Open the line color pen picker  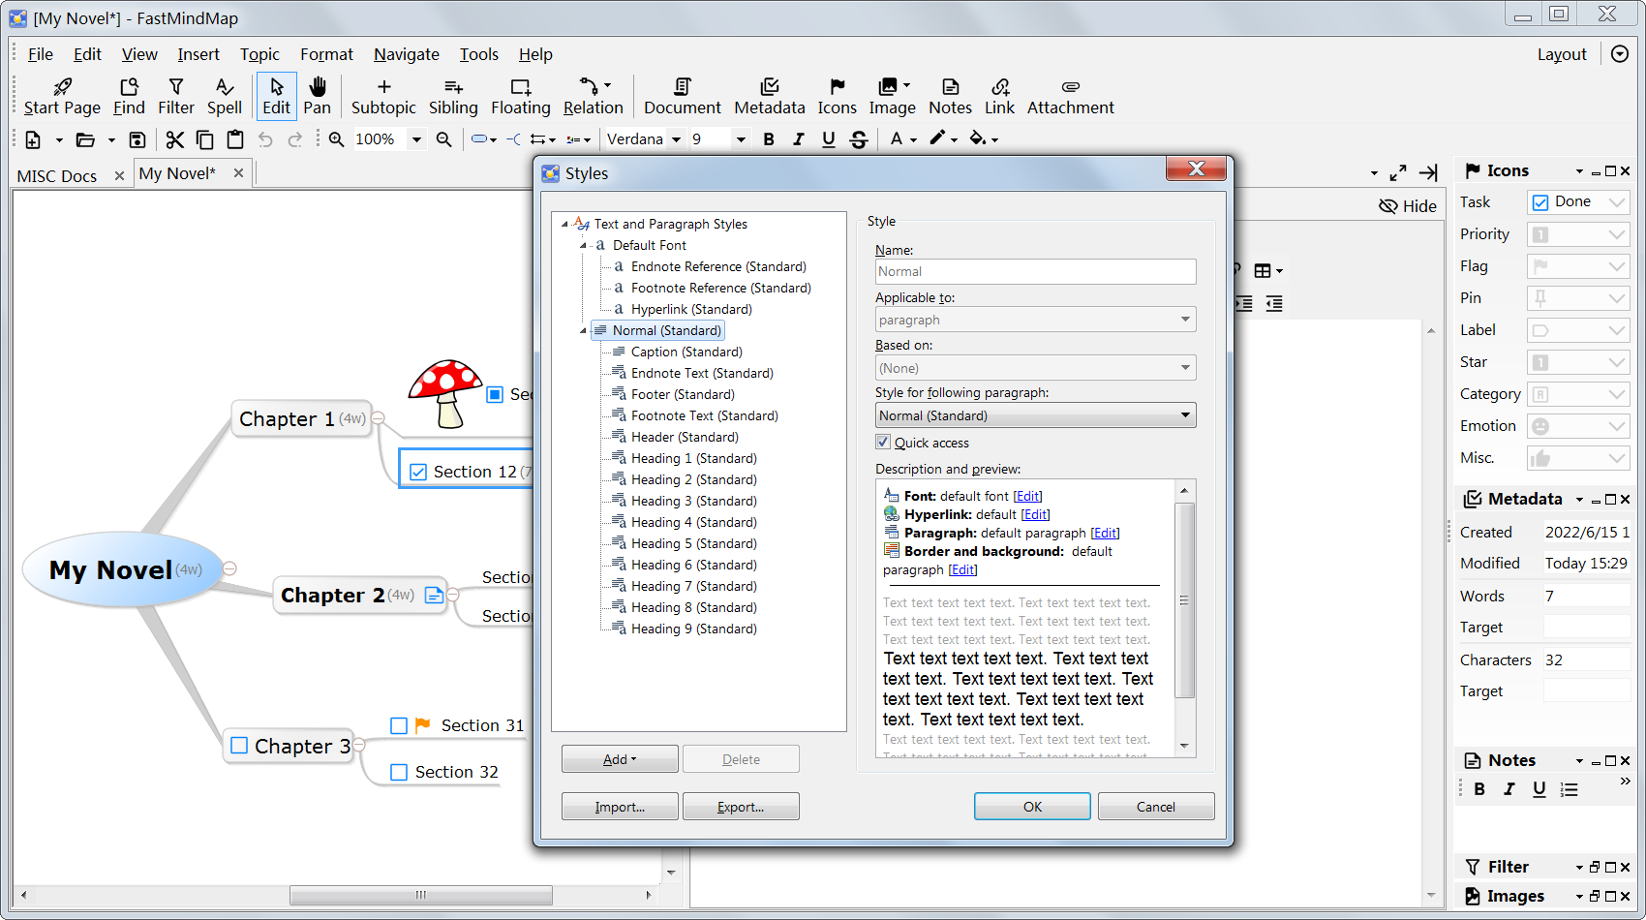tap(943, 139)
